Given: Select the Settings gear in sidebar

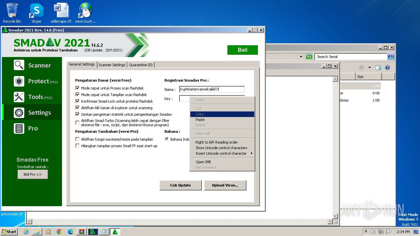Looking at the screenshot, I should [32, 112].
